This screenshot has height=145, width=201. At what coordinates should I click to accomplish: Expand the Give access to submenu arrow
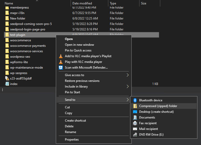(x=128, y=75)
